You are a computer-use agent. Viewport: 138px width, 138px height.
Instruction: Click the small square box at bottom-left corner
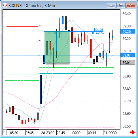(x=5, y=132)
